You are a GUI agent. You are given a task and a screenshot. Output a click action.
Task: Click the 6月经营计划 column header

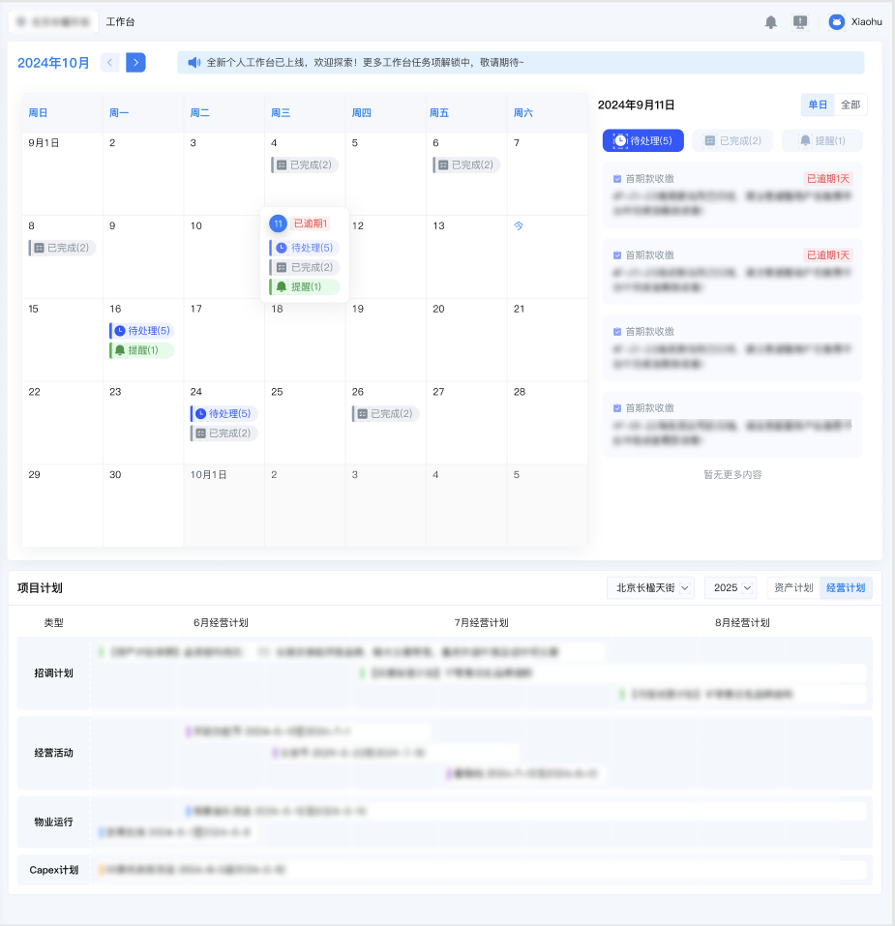coord(221,622)
